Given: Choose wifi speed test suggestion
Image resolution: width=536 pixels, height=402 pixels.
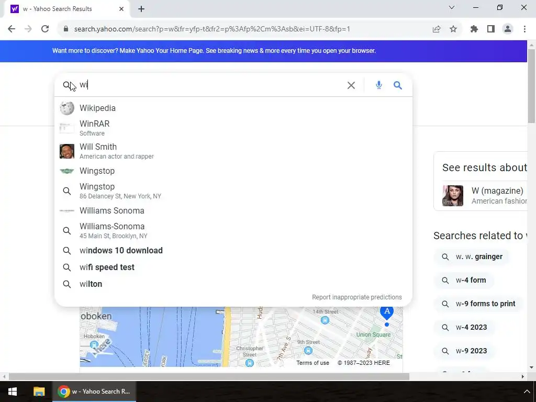Looking at the screenshot, I should coord(233,267).
